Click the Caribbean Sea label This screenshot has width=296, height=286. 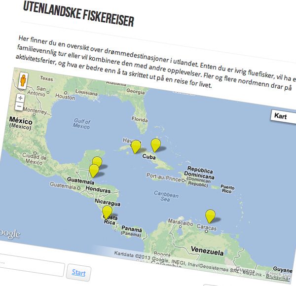(x=166, y=196)
